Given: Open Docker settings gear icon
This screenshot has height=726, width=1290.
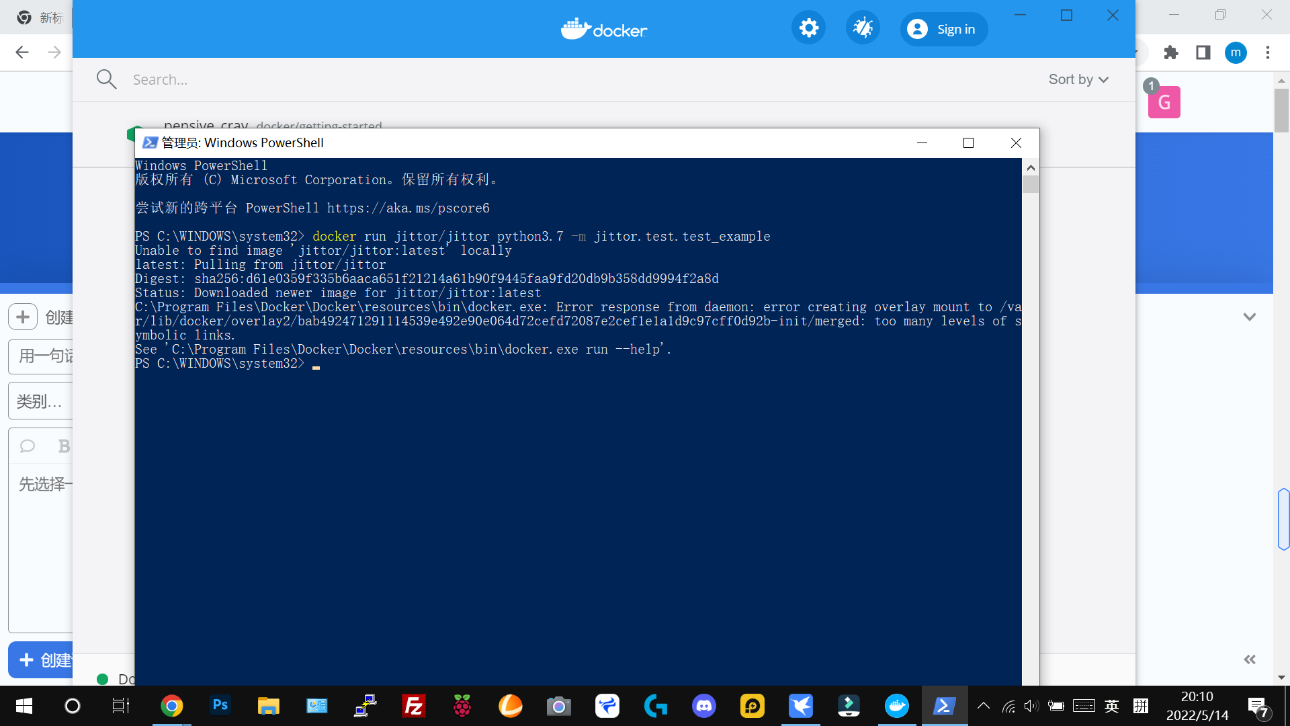Looking at the screenshot, I should [808, 28].
